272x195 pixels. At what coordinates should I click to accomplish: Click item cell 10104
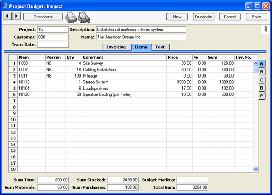[32, 89]
